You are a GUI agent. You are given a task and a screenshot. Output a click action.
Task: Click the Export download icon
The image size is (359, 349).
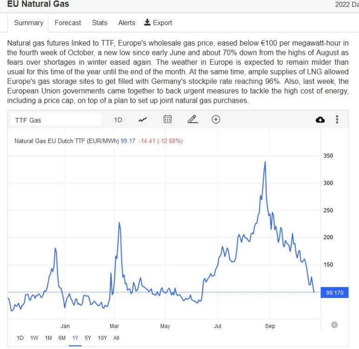(147, 22)
